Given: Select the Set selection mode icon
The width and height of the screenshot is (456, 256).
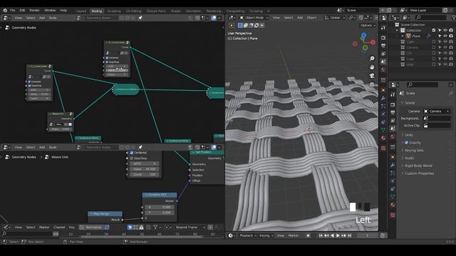Looking at the screenshot, I should (240, 26).
